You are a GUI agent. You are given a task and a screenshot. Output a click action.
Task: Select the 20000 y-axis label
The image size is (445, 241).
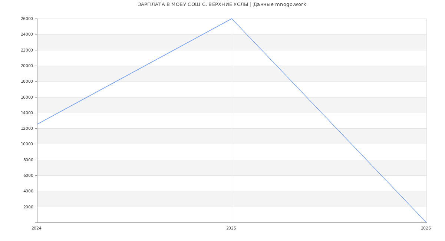coord(27,66)
